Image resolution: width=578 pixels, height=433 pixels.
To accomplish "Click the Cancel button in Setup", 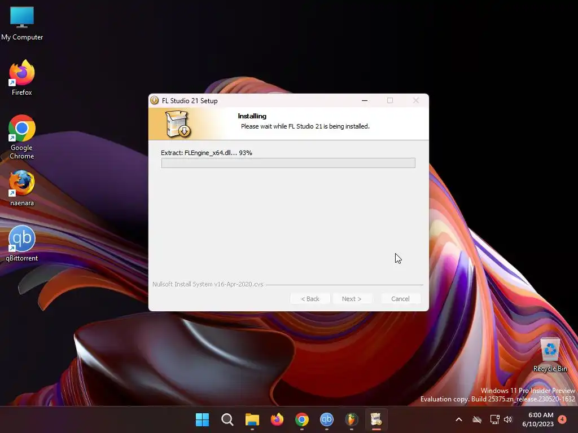I will [x=400, y=299].
